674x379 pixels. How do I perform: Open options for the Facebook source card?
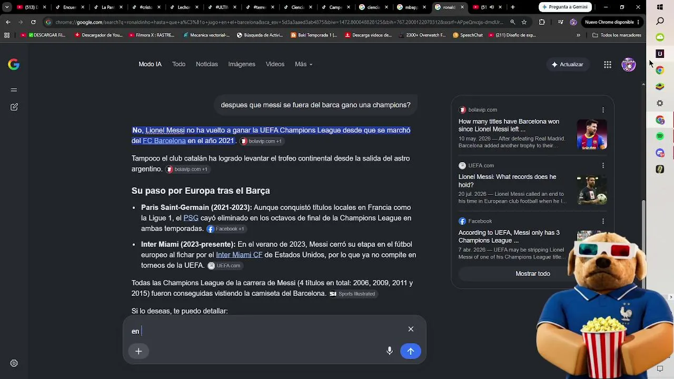(x=603, y=221)
